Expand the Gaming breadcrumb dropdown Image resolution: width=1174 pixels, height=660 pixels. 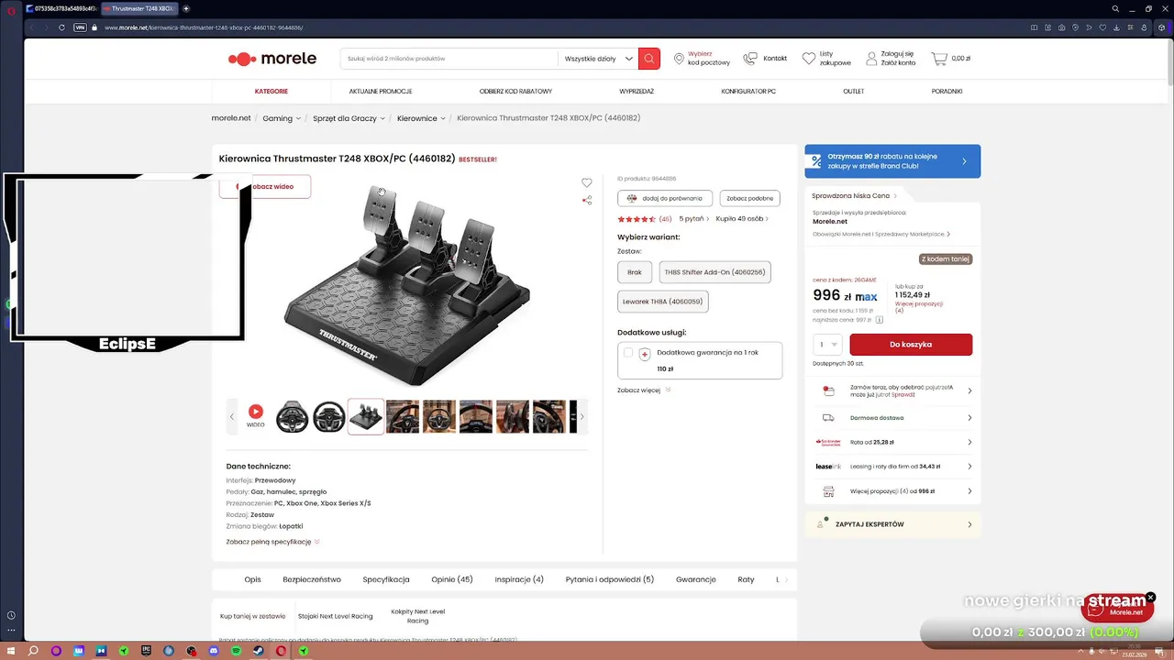[298, 118]
